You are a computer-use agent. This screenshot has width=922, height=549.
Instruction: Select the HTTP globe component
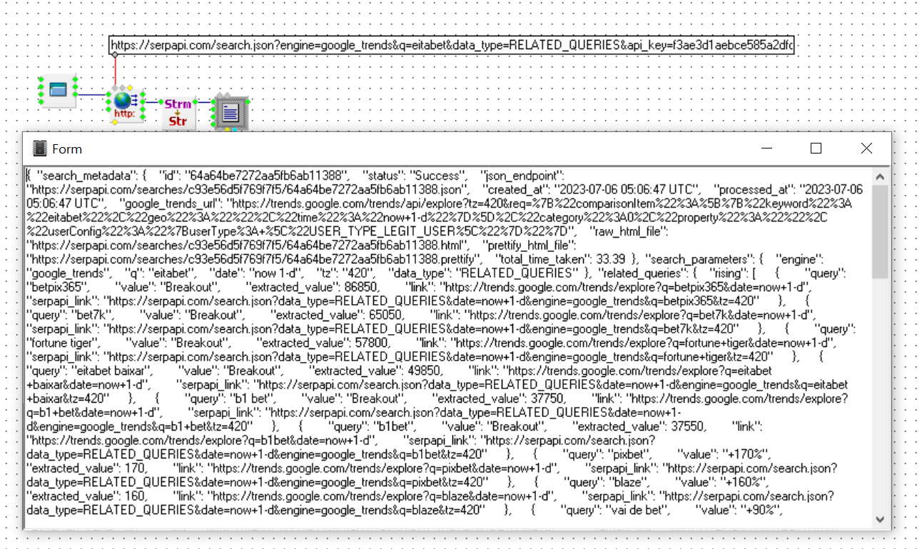tap(125, 104)
